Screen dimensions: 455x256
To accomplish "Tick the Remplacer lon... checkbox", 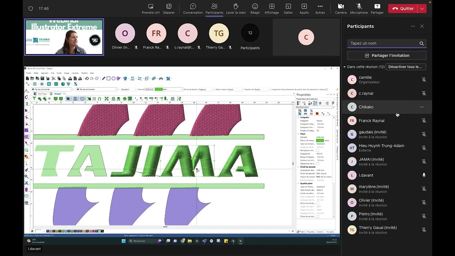I will [317, 150].
